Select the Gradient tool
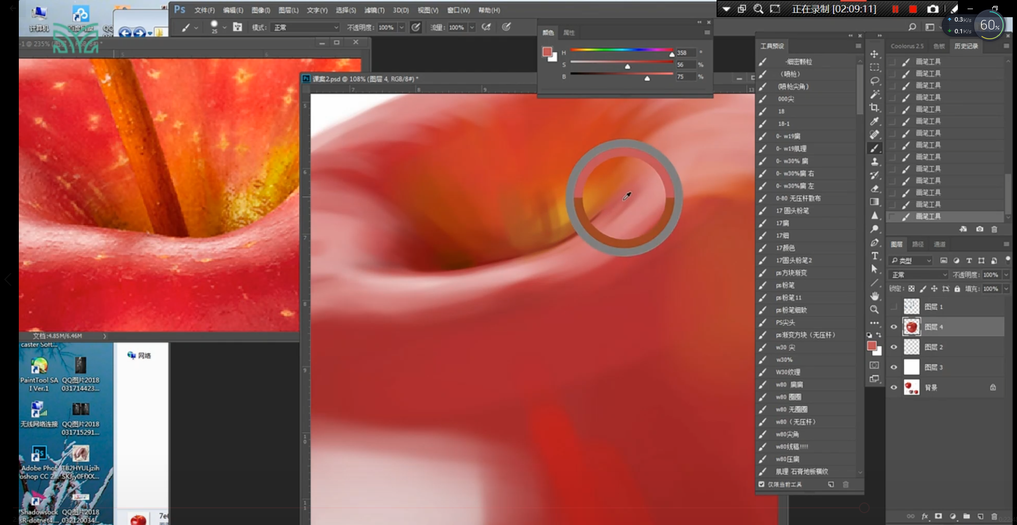The height and width of the screenshot is (525, 1017). 875,202
